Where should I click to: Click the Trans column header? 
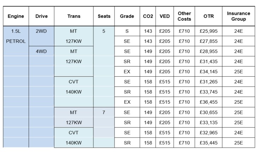[74, 16]
